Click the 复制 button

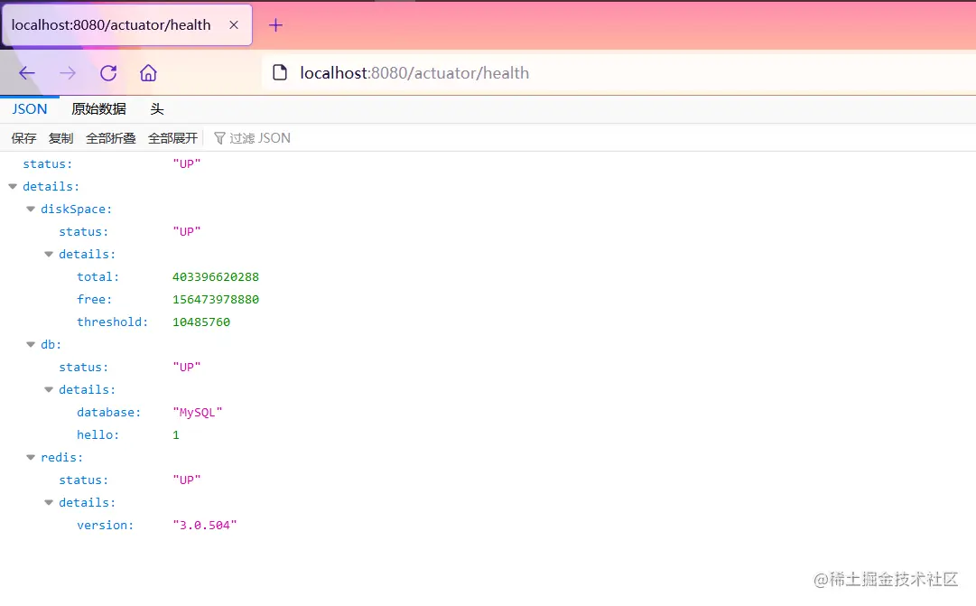61,138
